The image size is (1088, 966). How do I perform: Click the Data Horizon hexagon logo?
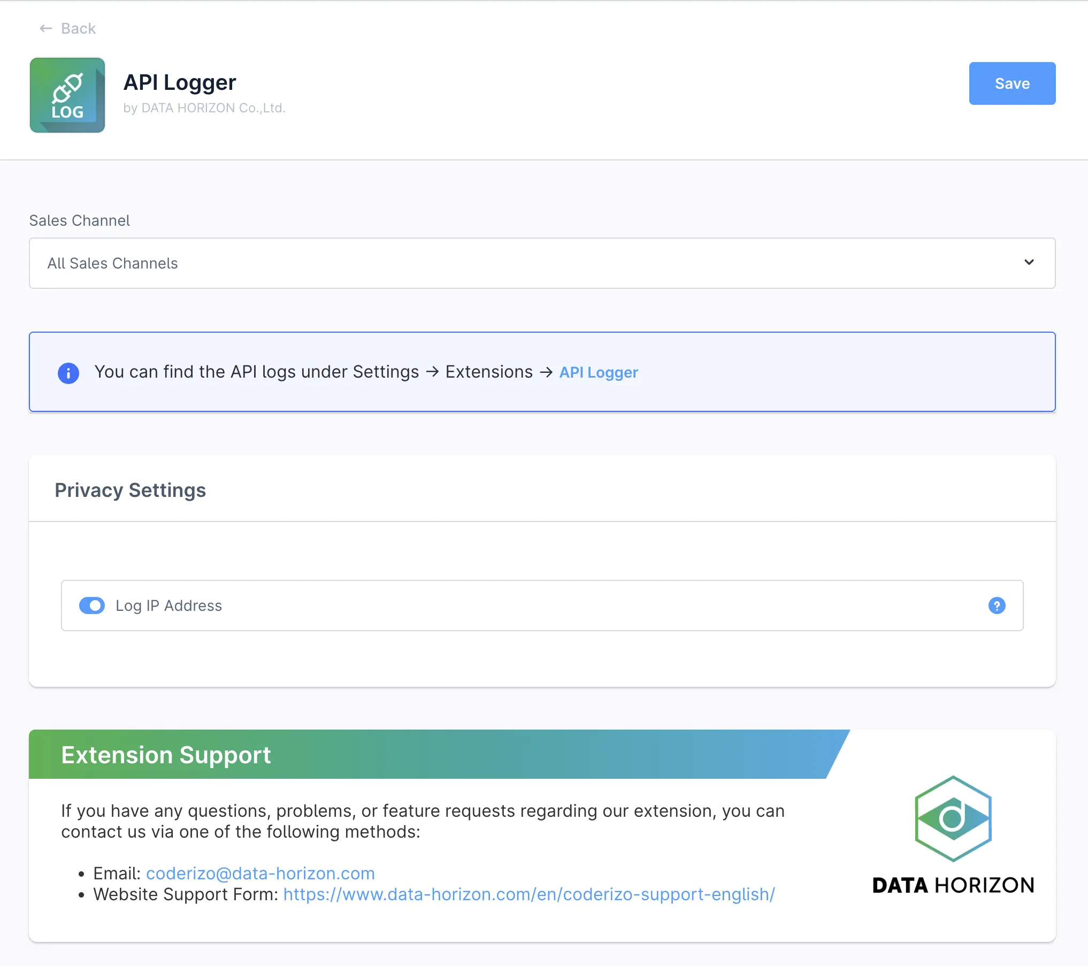pos(953,818)
